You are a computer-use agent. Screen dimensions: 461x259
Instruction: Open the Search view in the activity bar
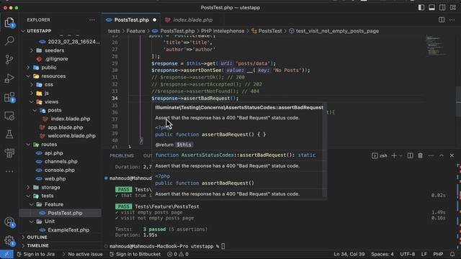pyautogui.click(x=9, y=41)
